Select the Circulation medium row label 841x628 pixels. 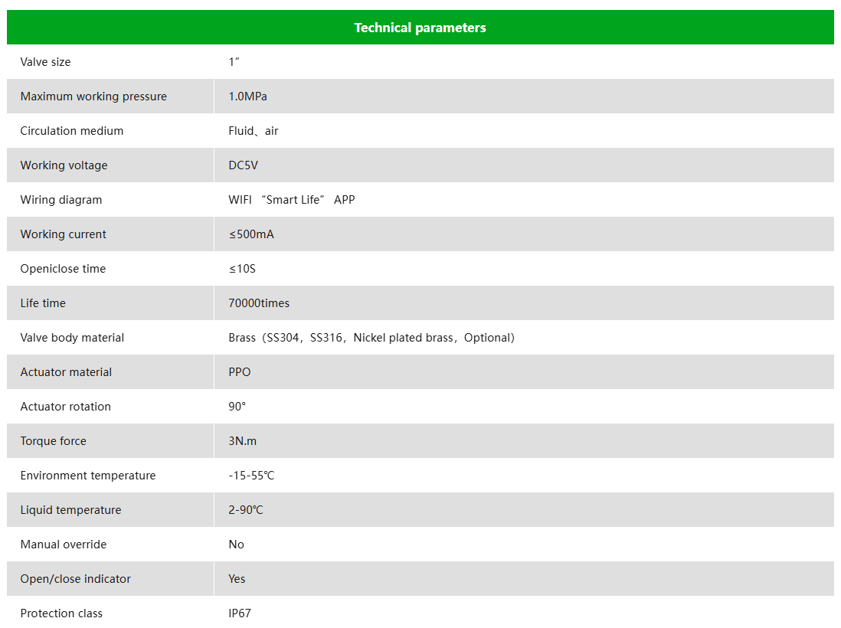[x=72, y=131]
